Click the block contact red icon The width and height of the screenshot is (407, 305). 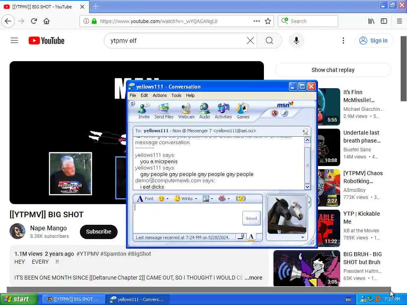274,113
